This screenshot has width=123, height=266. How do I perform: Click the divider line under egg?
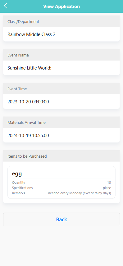point(61,179)
